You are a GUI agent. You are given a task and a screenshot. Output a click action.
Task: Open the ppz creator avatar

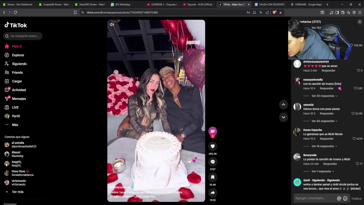[x=213, y=131]
